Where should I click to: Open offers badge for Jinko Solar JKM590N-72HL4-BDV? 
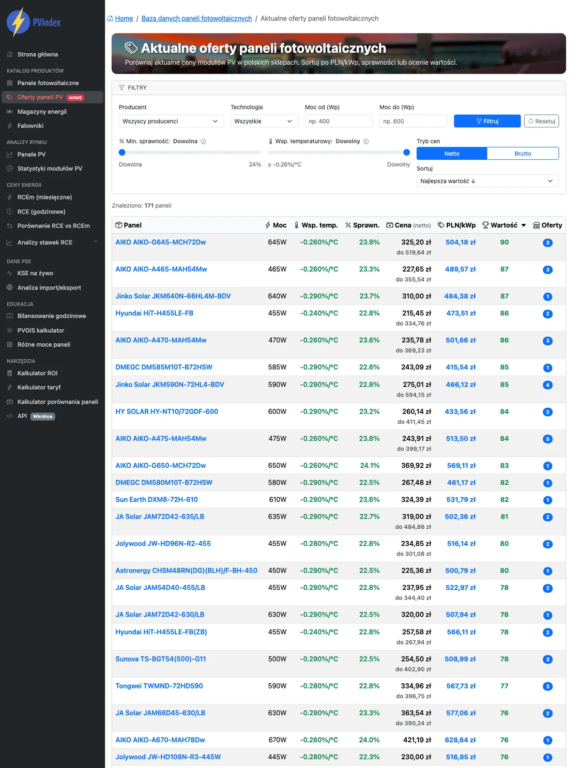click(x=548, y=385)
